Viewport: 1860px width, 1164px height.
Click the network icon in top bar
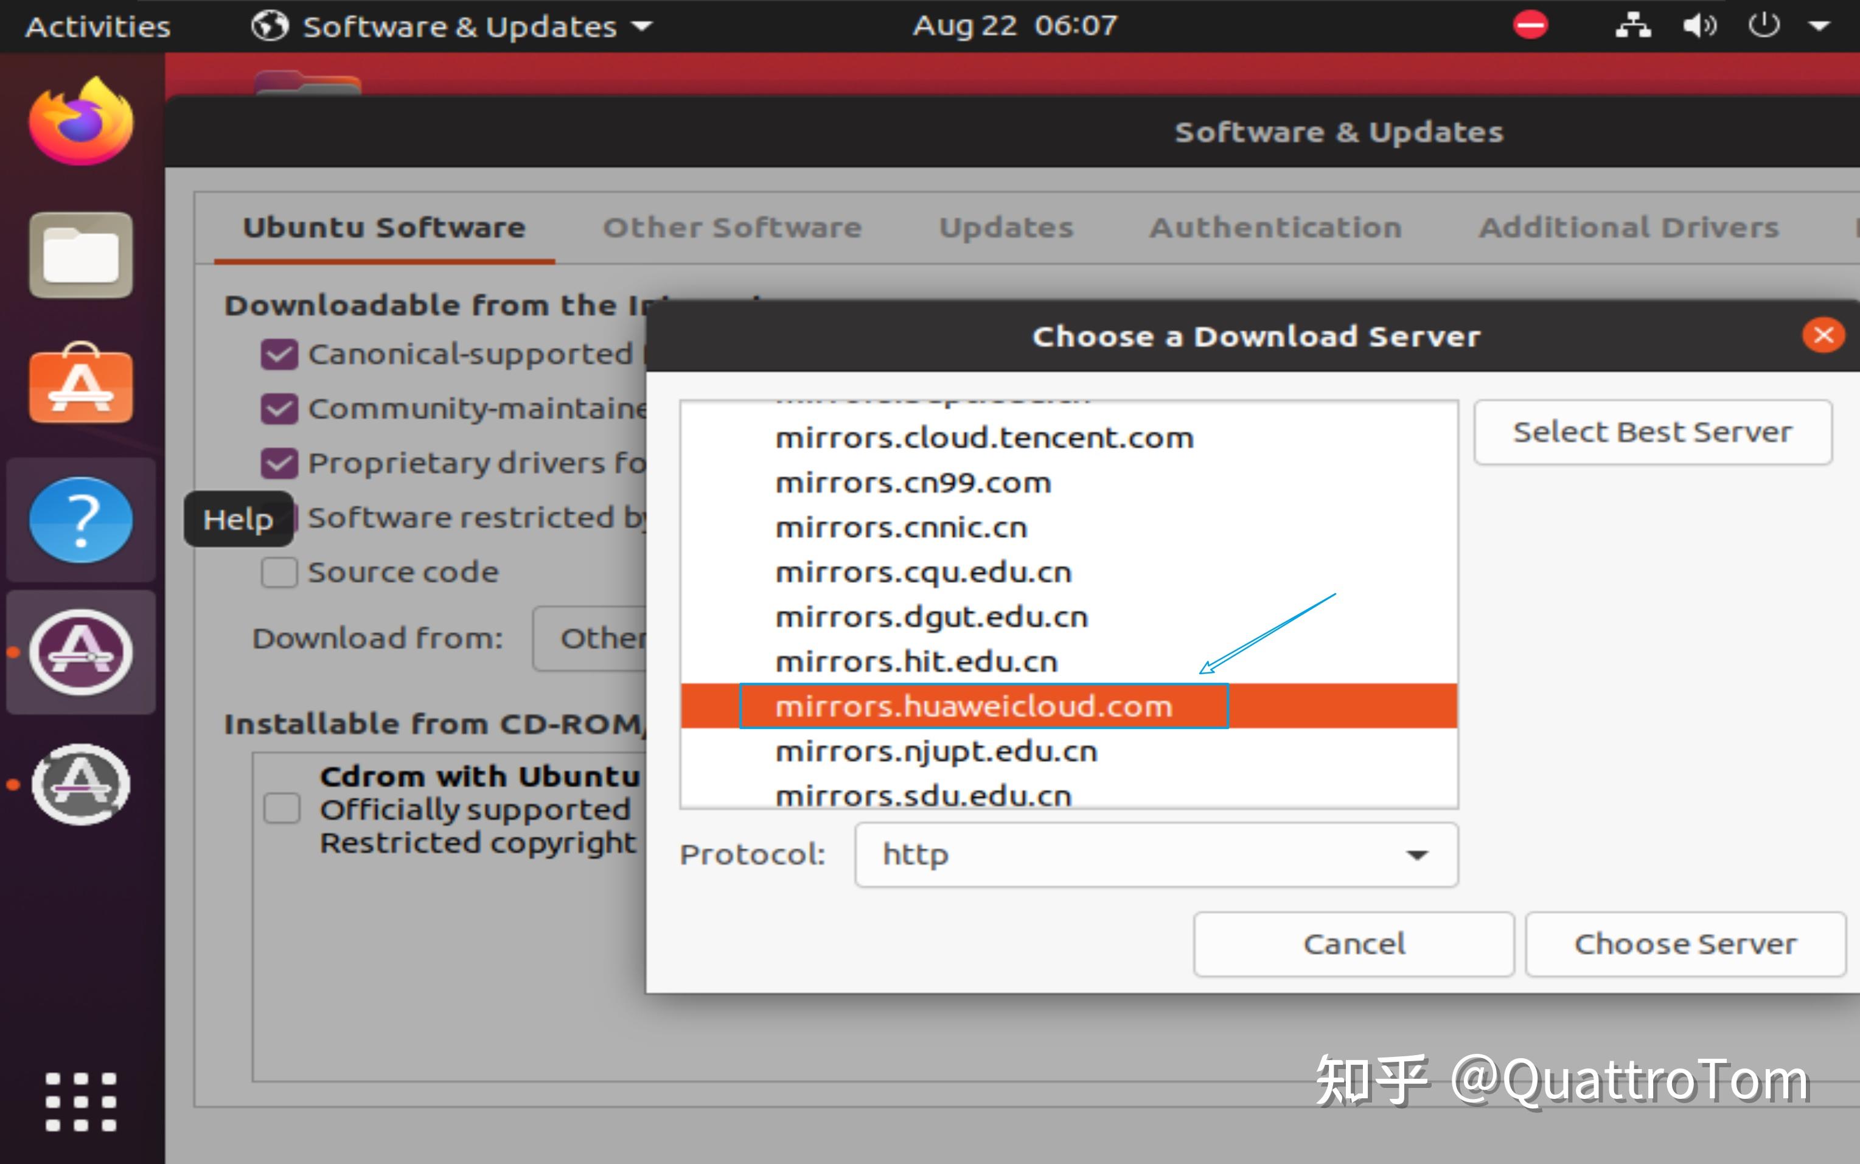point(1632,26)
